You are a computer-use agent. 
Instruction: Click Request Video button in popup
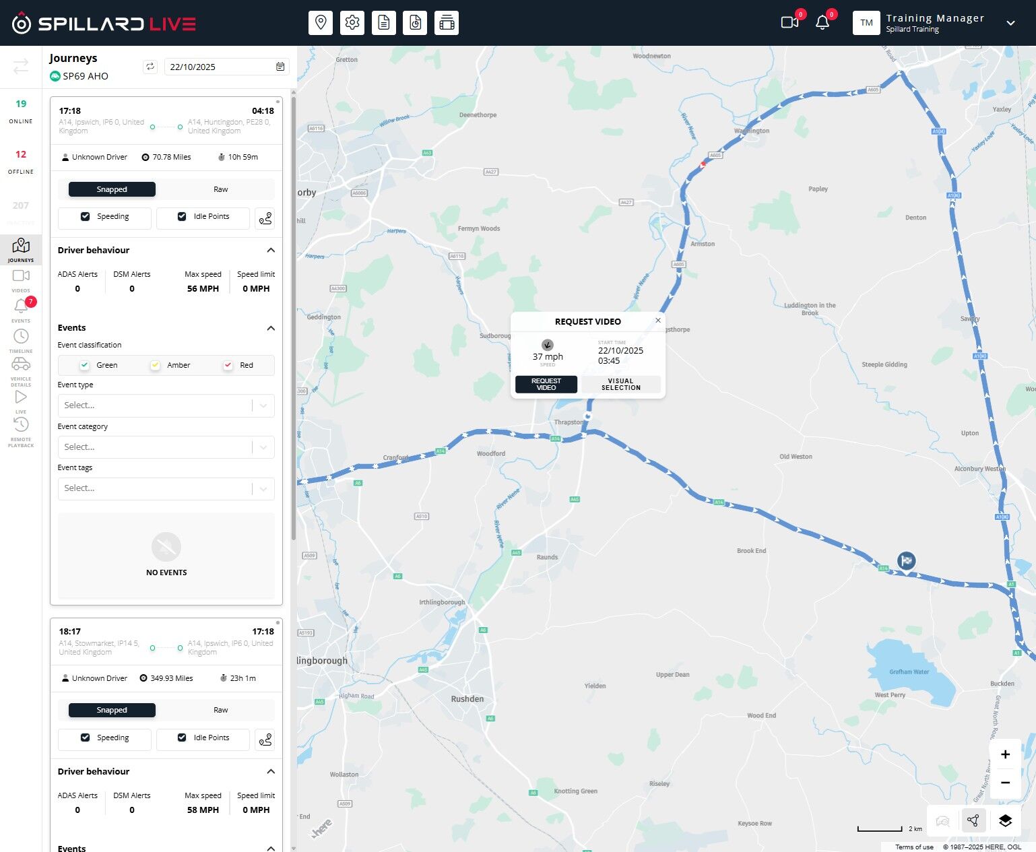click(546, 385)
